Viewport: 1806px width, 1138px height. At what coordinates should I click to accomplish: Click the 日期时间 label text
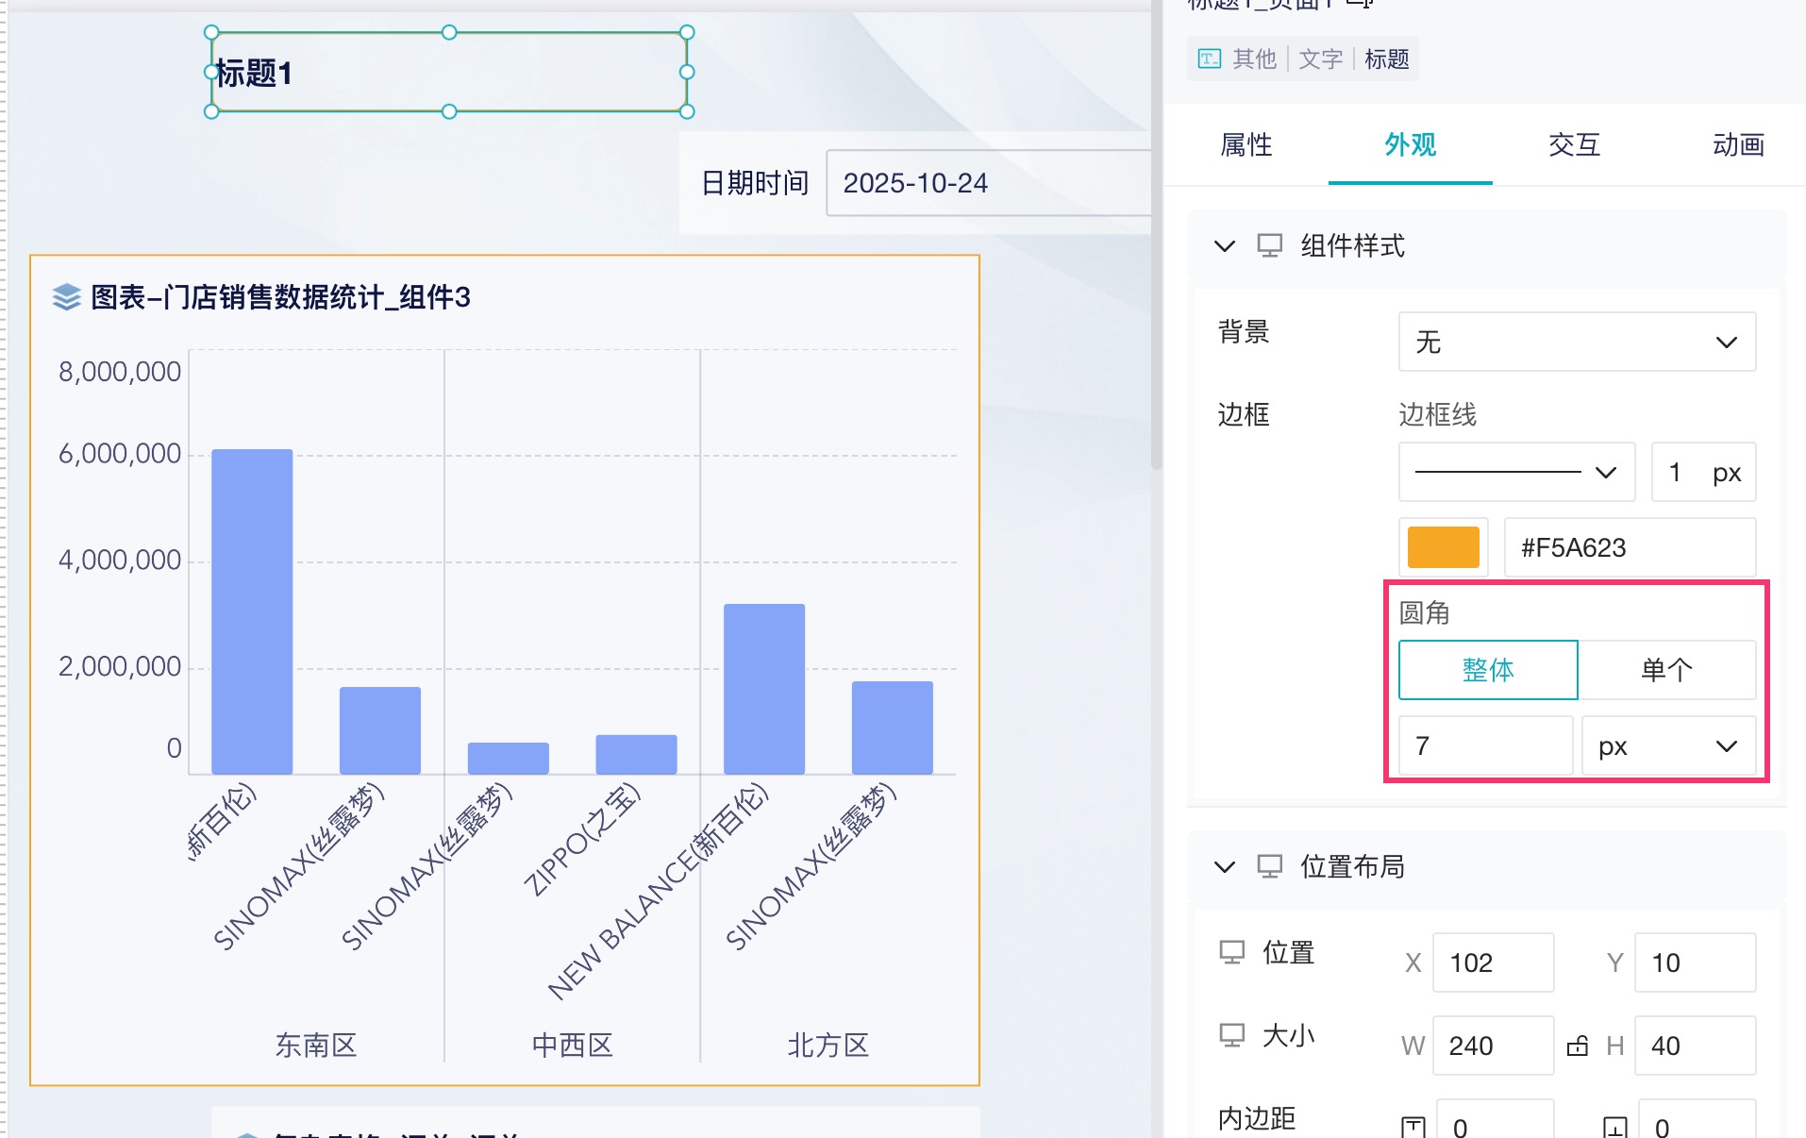click(755, 183)
